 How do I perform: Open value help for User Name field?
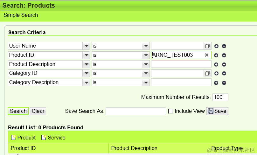207,46
